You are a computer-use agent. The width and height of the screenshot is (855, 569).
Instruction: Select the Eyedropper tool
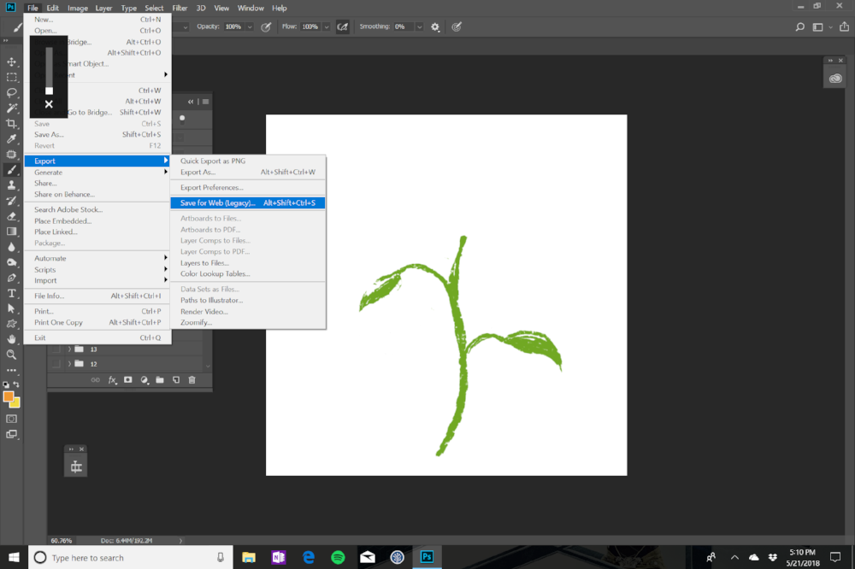coord(11,139)
